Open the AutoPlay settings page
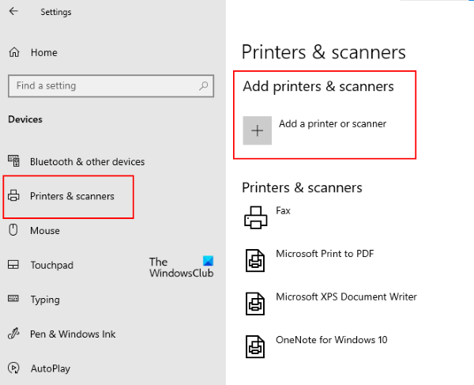The image size is (474, 385). pyautogui.click(x=51, y=368)
